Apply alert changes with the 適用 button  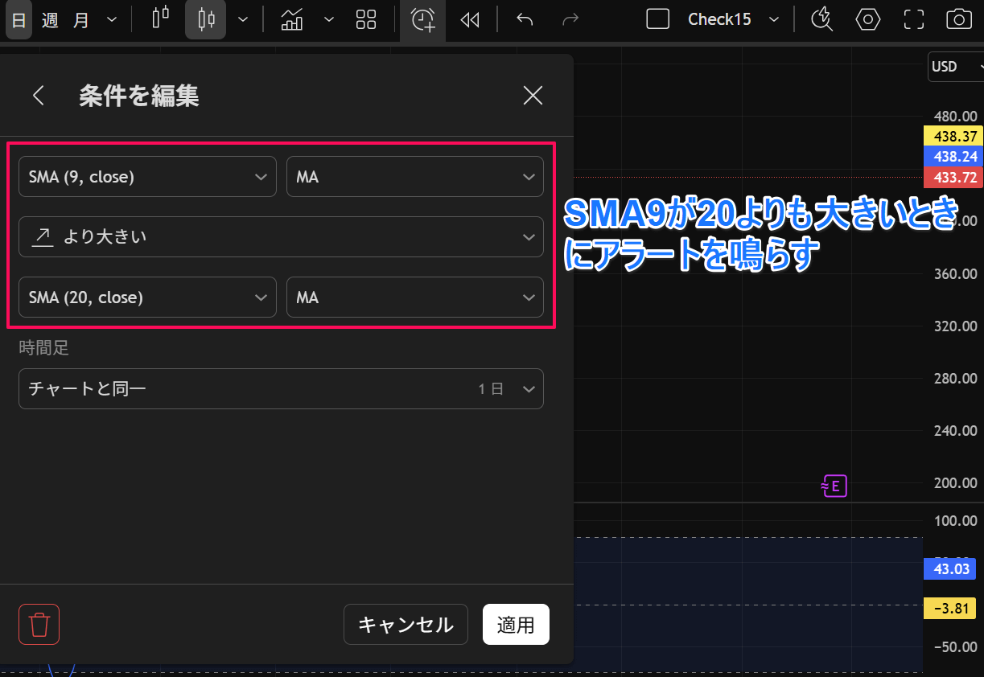[516, 624]
